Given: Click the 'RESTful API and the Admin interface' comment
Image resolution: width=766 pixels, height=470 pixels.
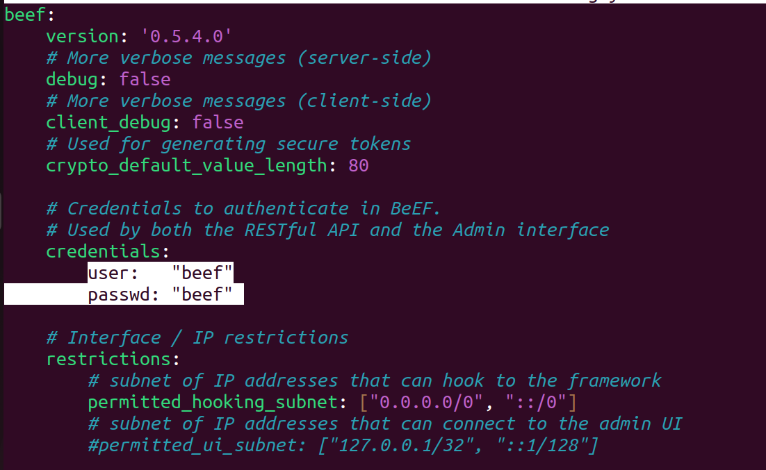Looking at the screenshot, I should point(427,230).
